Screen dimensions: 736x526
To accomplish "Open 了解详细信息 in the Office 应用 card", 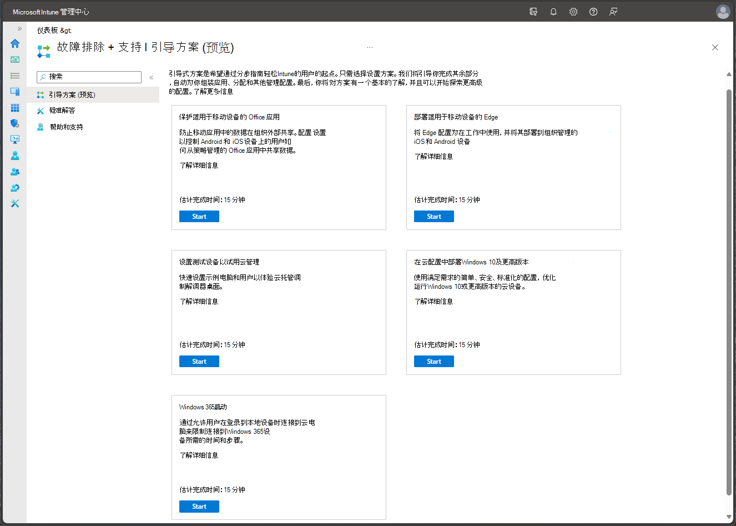I will (199, 166).
